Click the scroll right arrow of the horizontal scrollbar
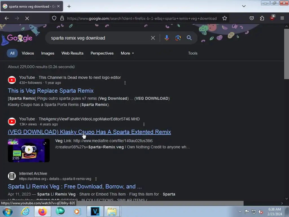This screenshot has width=289, height=217. point(282,203)
